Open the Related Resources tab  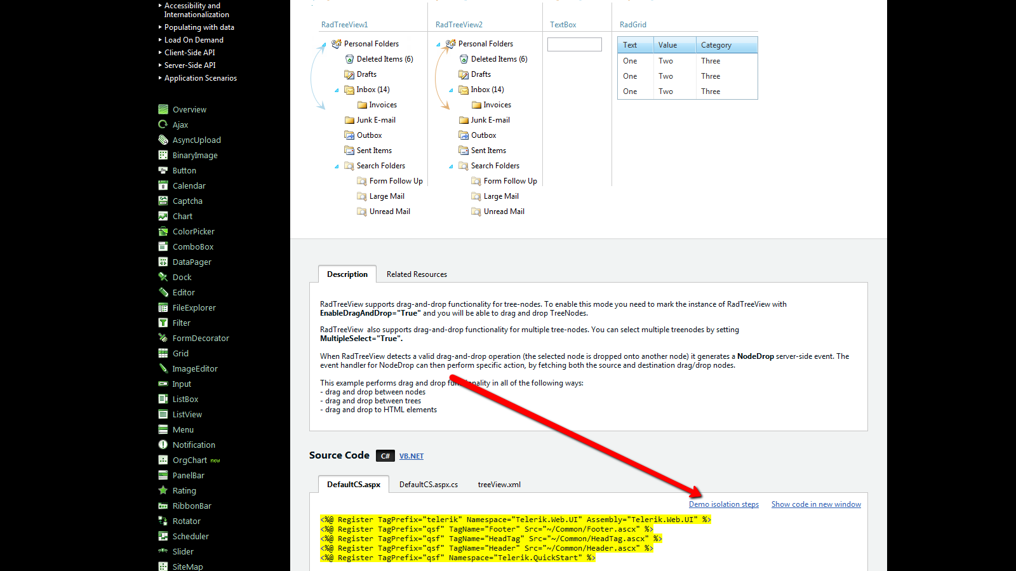click(417, 274)
